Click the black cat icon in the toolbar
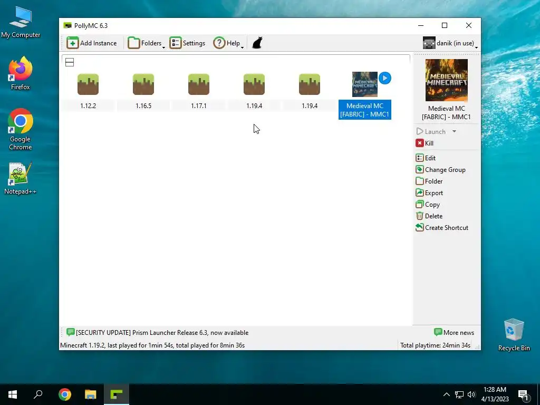 tap(257, 43)
